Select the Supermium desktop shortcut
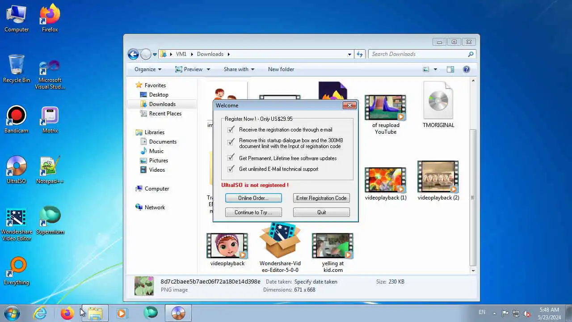This screenshot has height=322, width=572. (x=50, y=220)
